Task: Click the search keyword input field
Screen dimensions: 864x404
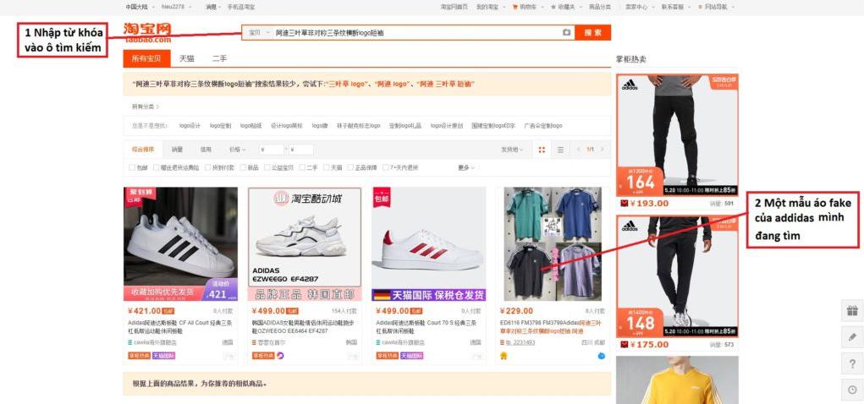Action: point(416,32)
